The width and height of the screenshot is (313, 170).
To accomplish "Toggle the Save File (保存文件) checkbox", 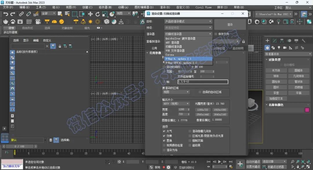I will pyautogui.click(x=216, y=34).
